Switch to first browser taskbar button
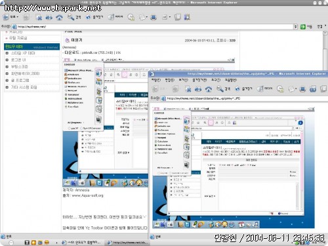Screen dimensions: 328x246 click(x=81, y=242)
